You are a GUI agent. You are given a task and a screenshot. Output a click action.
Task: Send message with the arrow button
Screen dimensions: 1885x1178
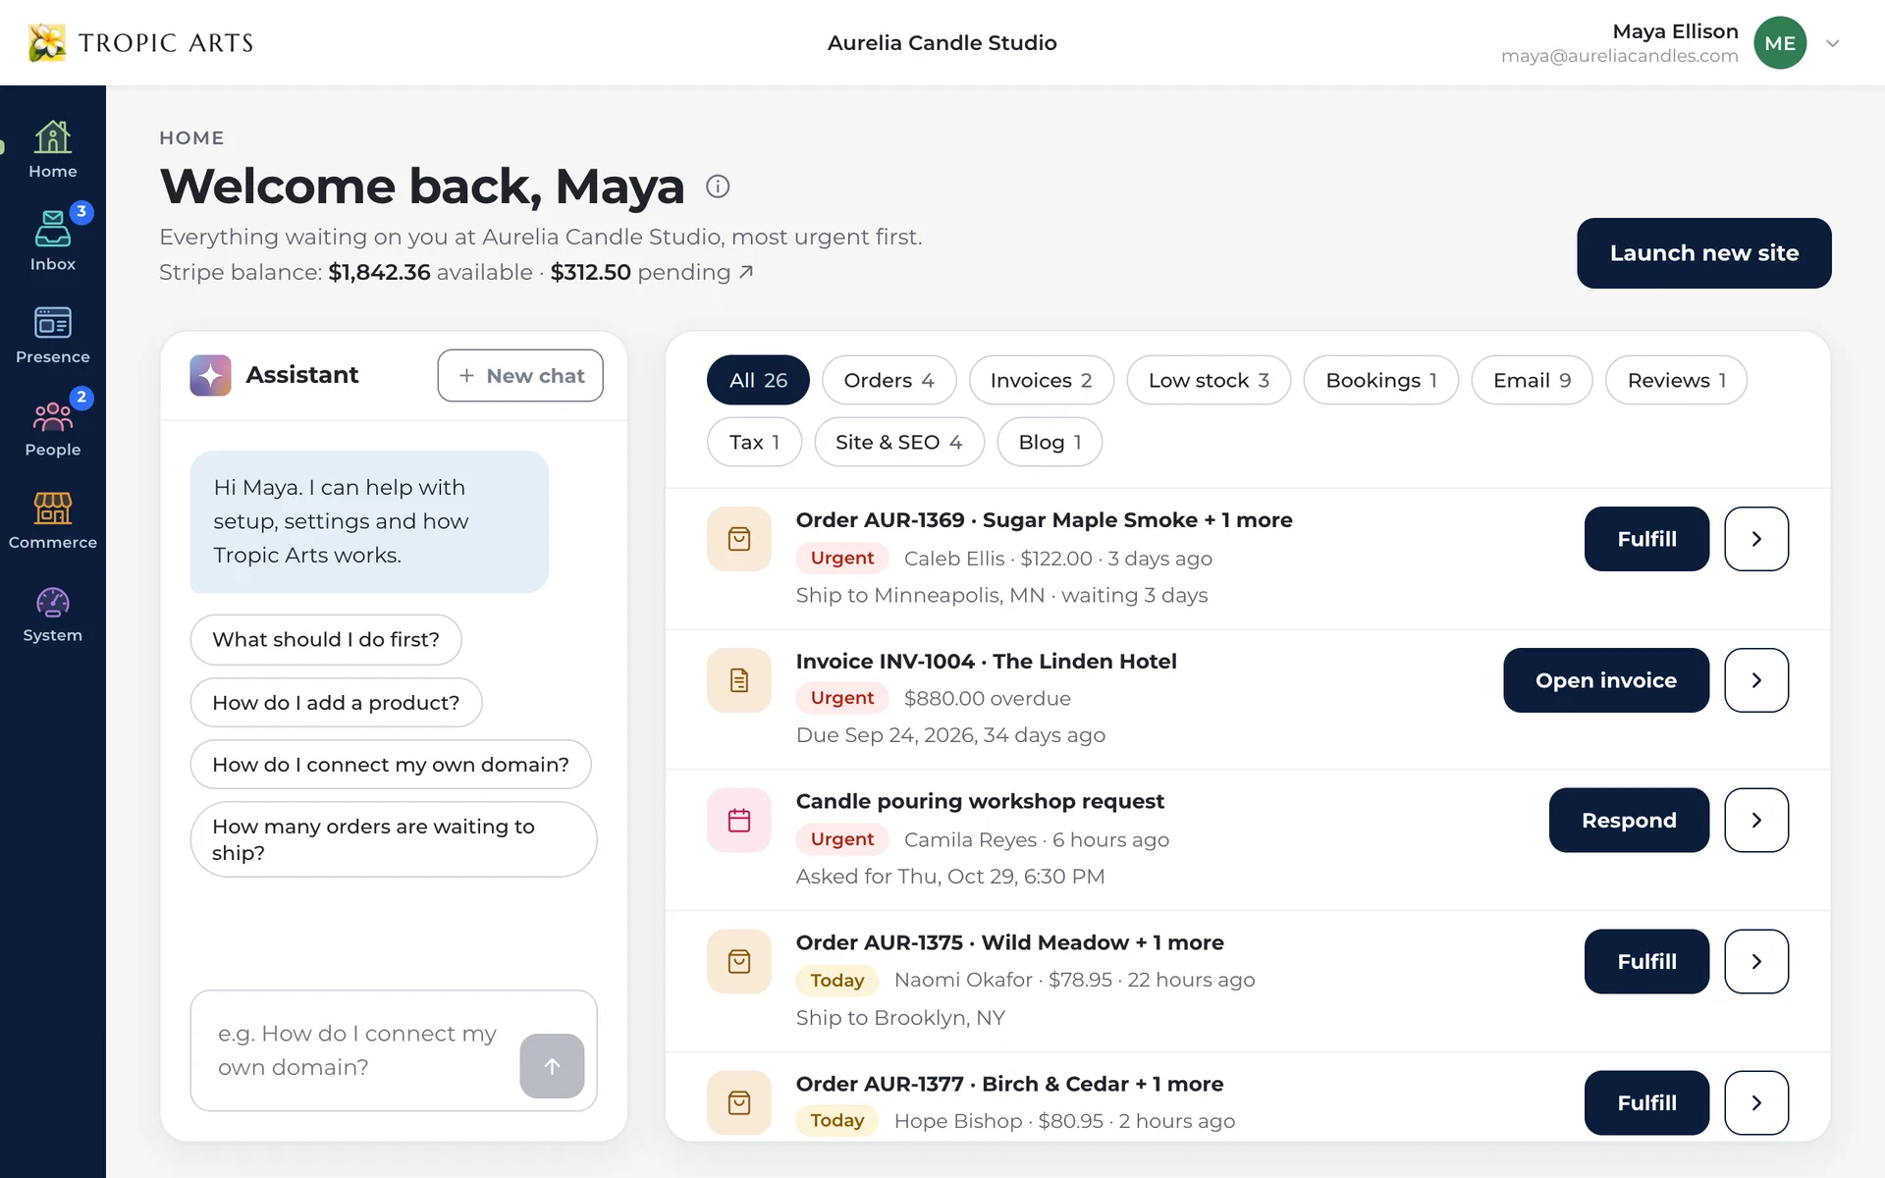tap(552, 1065)
